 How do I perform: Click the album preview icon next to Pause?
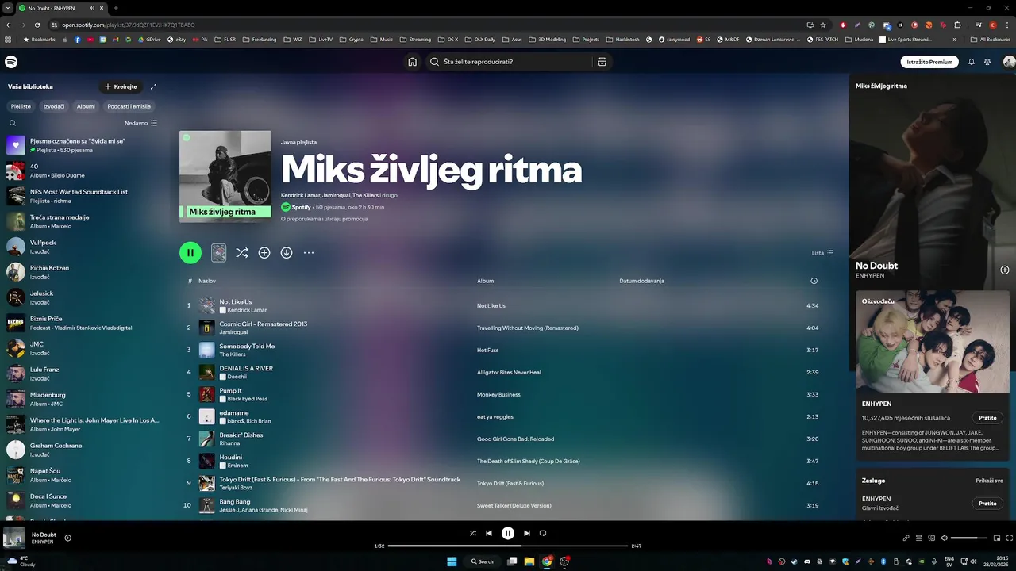pos(219,252)
